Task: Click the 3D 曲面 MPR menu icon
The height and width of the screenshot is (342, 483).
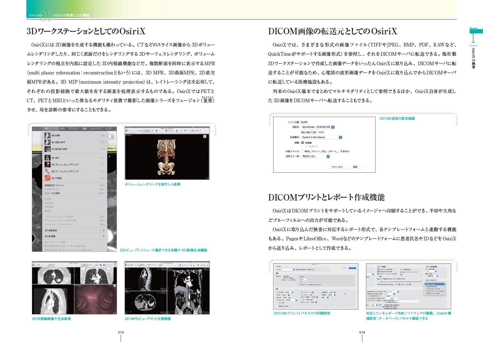Action: (47, 142)
